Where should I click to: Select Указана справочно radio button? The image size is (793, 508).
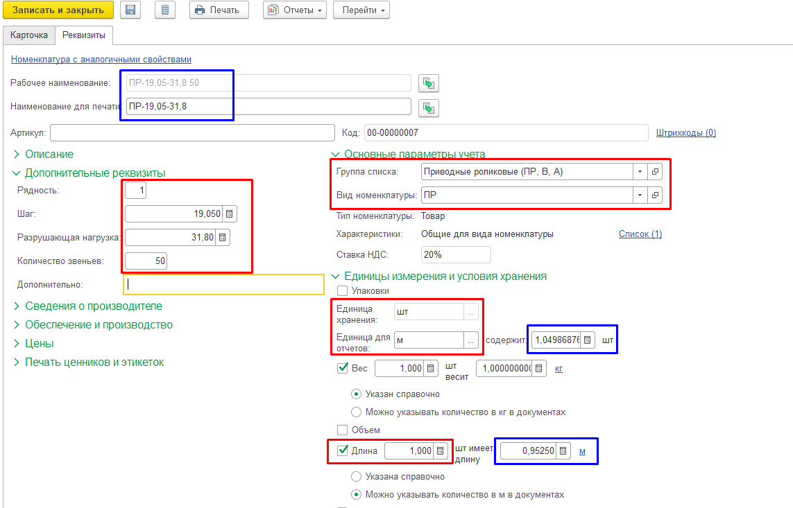point(356,476)
